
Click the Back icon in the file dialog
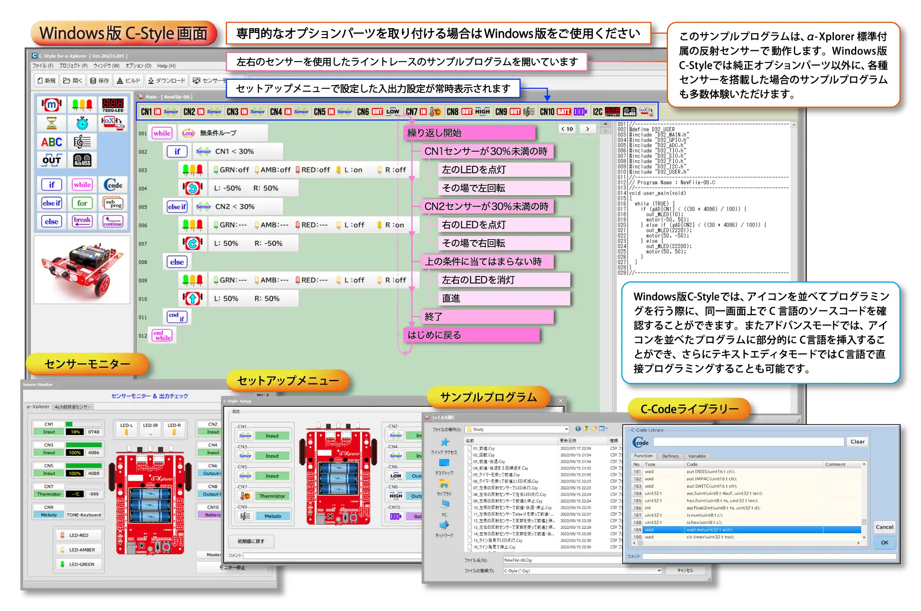(578, 429)
